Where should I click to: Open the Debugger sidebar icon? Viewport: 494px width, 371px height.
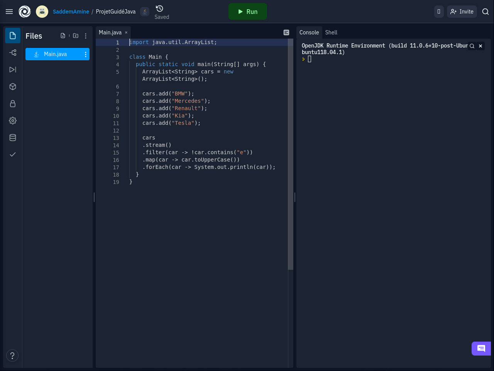pos(13,70)
